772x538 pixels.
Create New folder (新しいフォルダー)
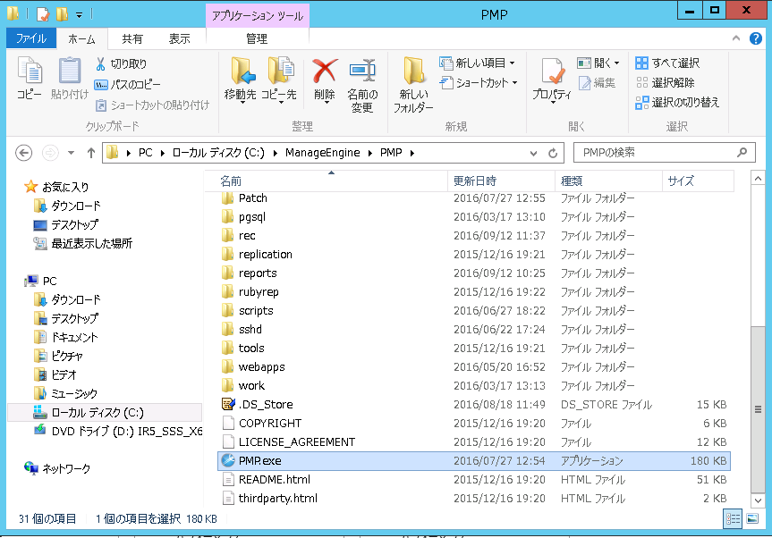(413, 85)
